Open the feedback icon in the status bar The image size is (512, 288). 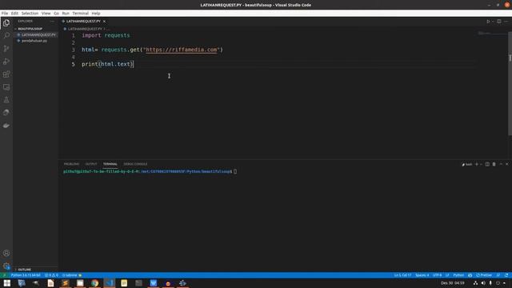pos(498,275)
